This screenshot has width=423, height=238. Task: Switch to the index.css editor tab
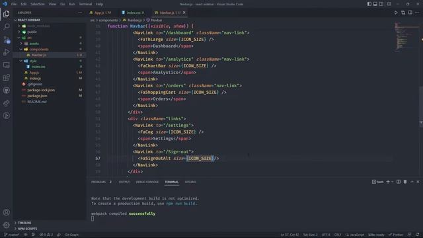point(134,13)
